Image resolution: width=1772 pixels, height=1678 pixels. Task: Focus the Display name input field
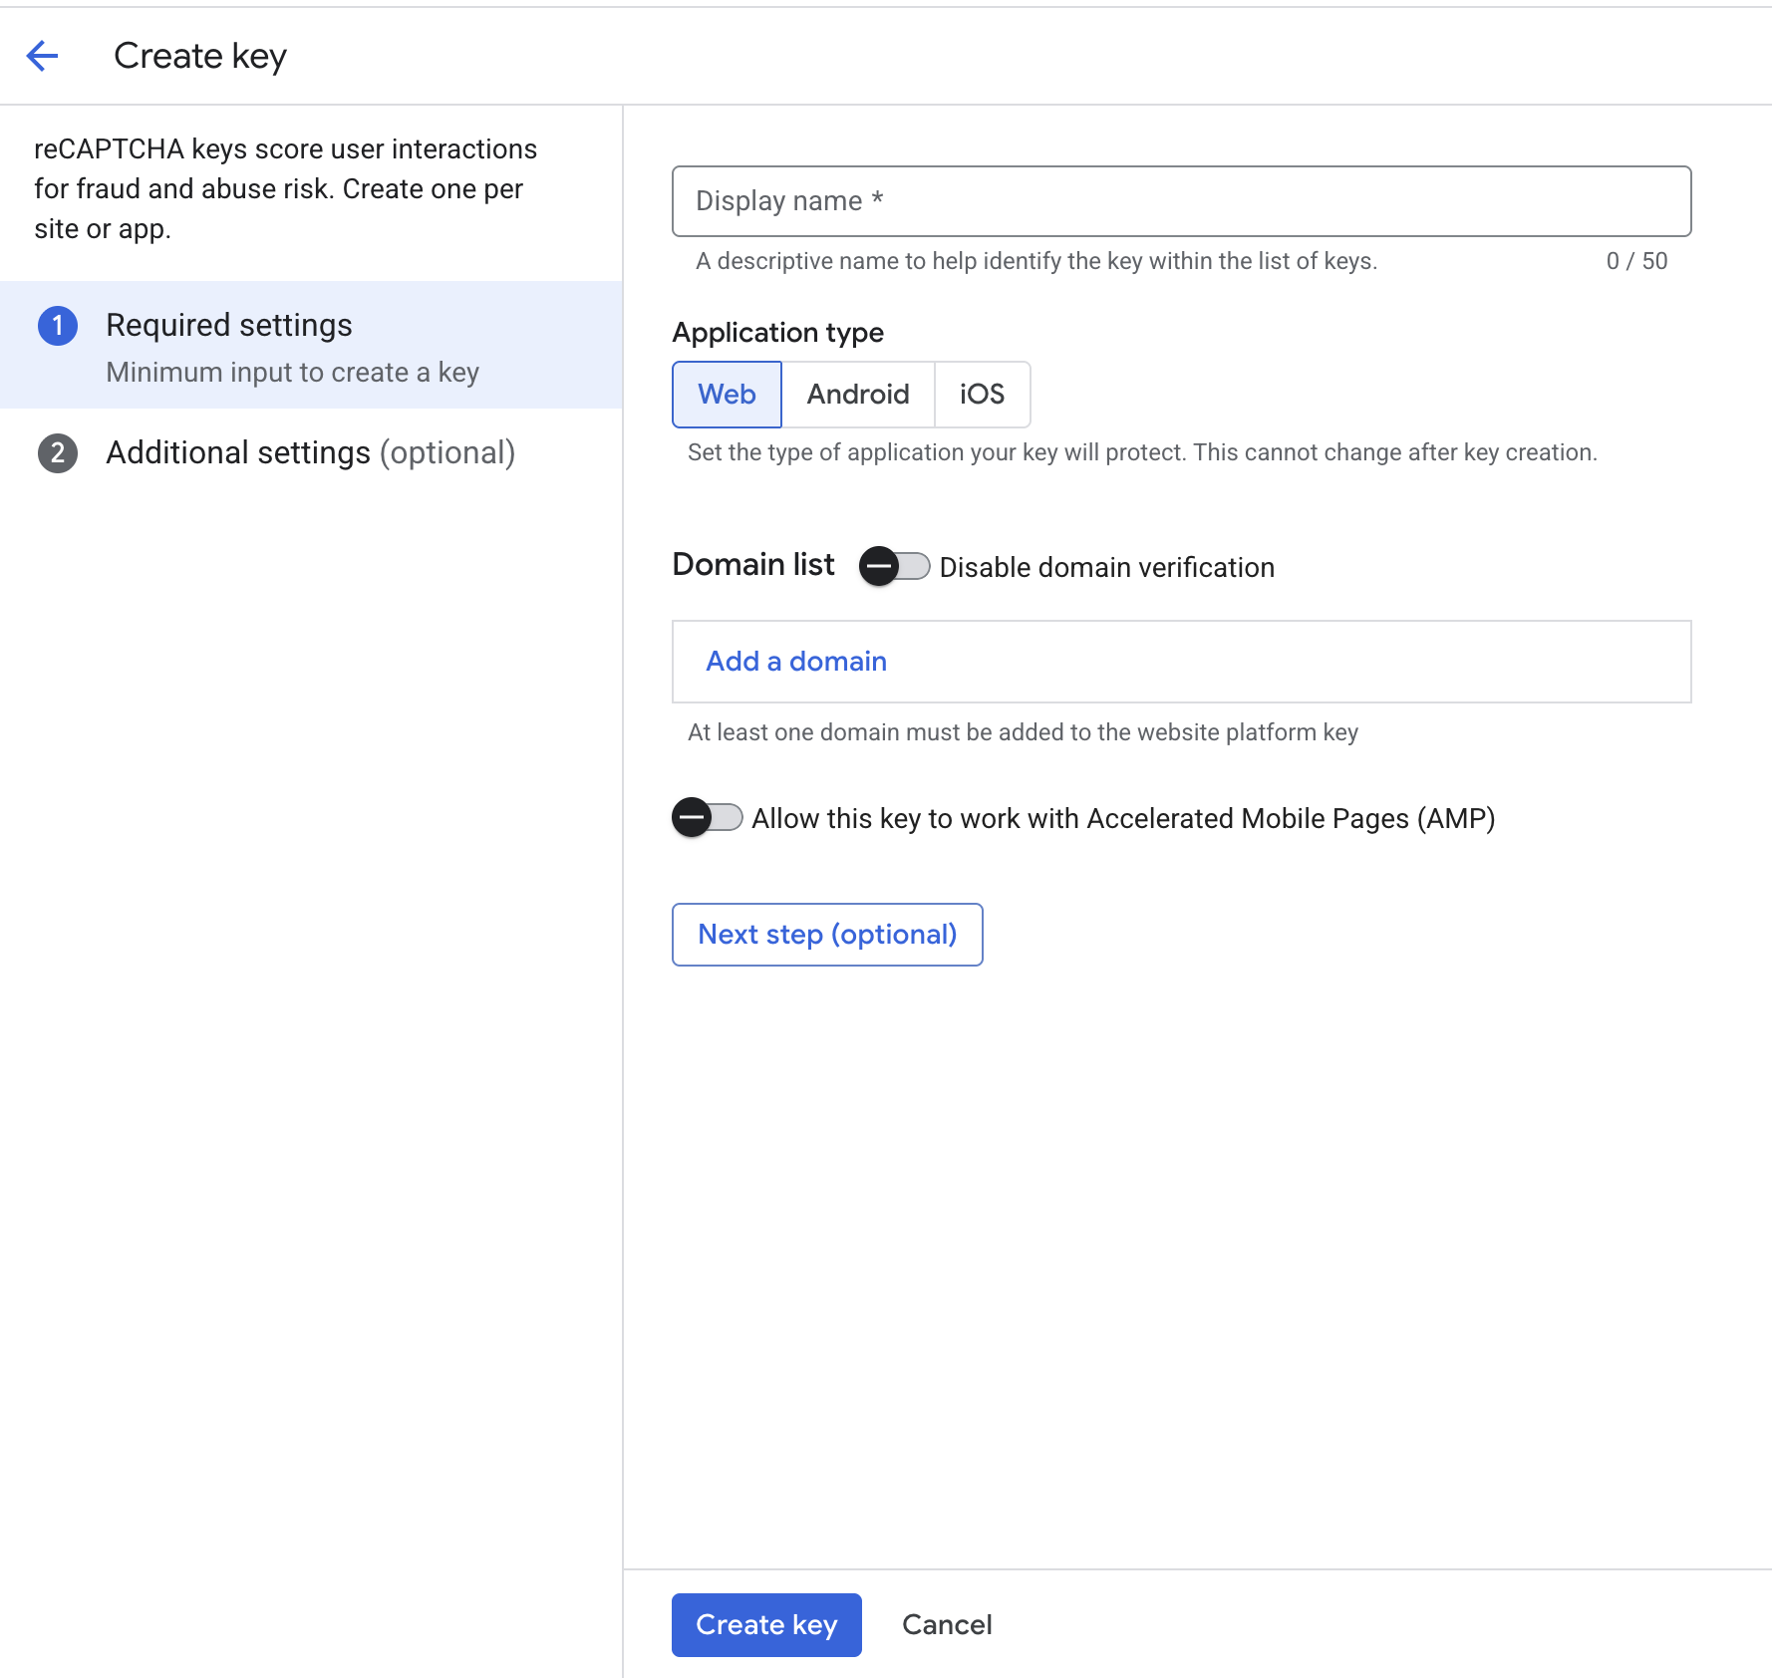click(1181, 201)
